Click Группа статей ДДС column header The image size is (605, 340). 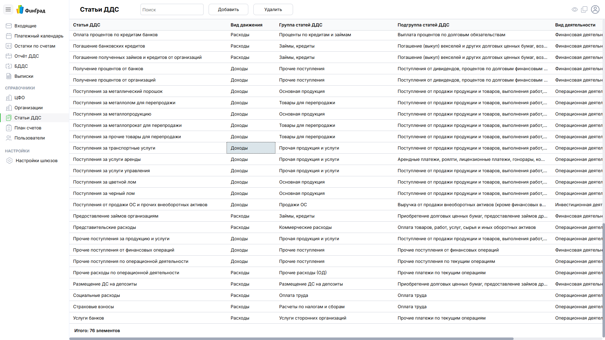(301, 25)
